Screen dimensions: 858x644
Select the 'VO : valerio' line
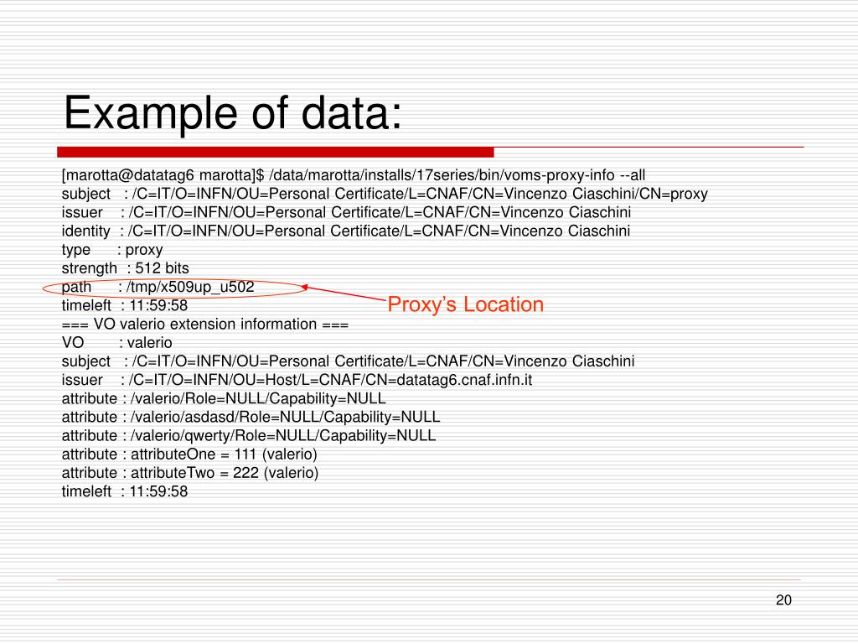click(117, 343)
